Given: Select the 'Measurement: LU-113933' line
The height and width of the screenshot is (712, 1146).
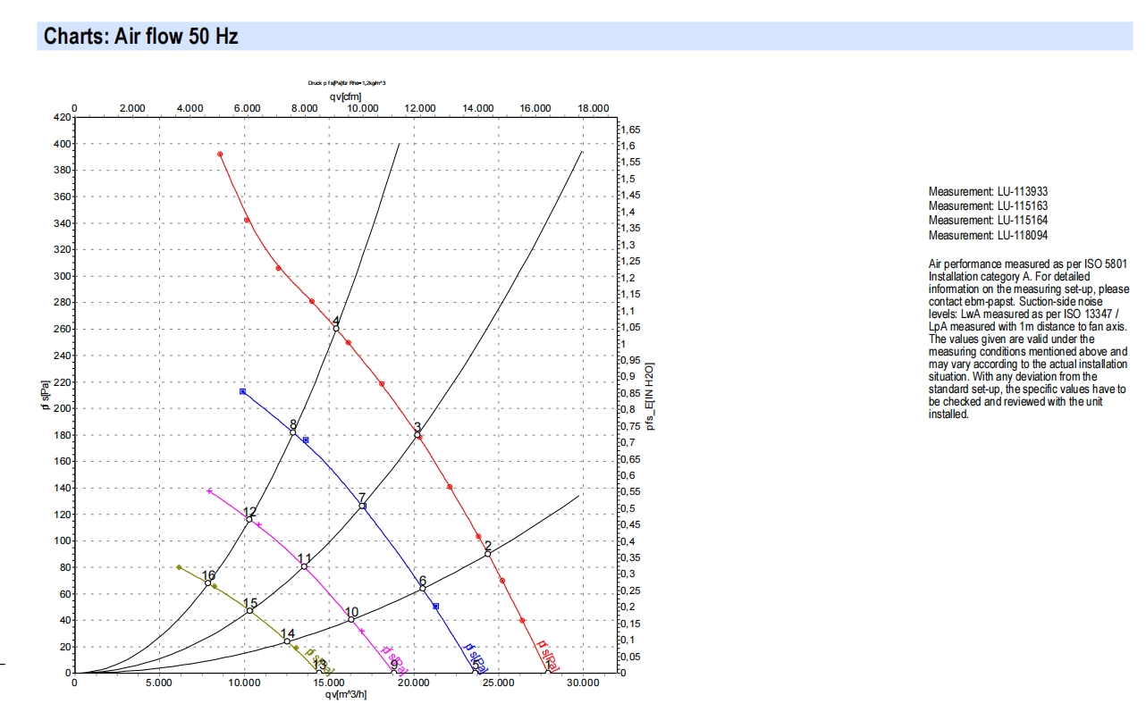Looking at the screenshot, I should (x=988, y=191).
